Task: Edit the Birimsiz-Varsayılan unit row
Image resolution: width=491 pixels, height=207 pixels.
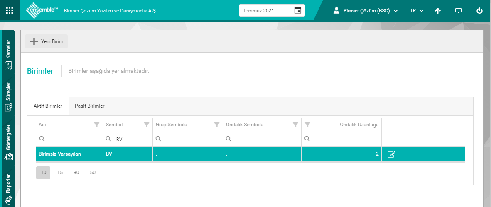Action: [391, 154]
